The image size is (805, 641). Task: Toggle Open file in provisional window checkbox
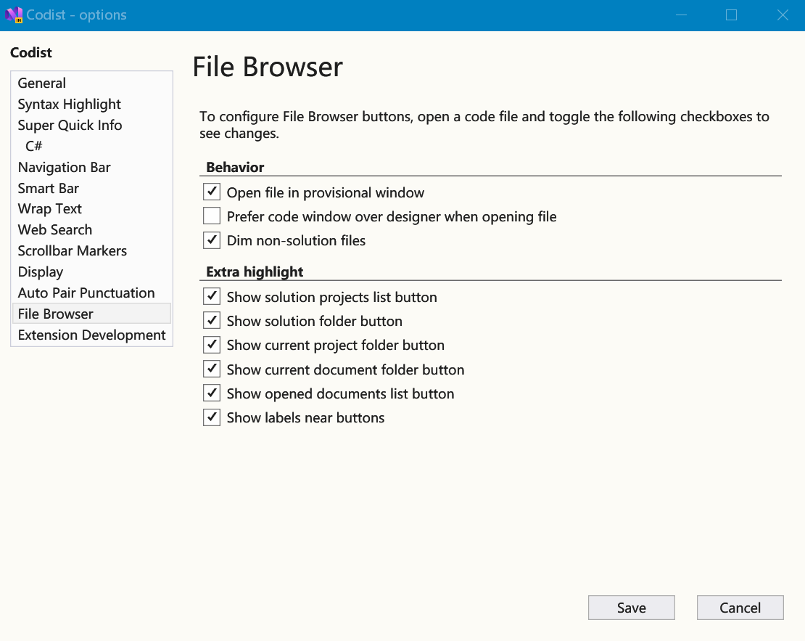[x=212, y=192]
